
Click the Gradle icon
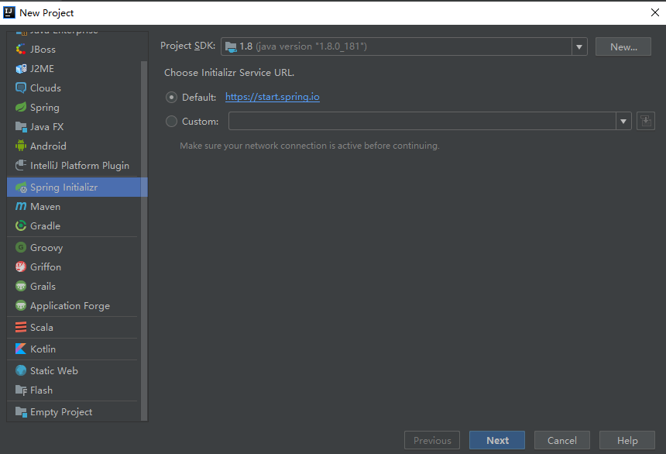(x=20, y=225)
